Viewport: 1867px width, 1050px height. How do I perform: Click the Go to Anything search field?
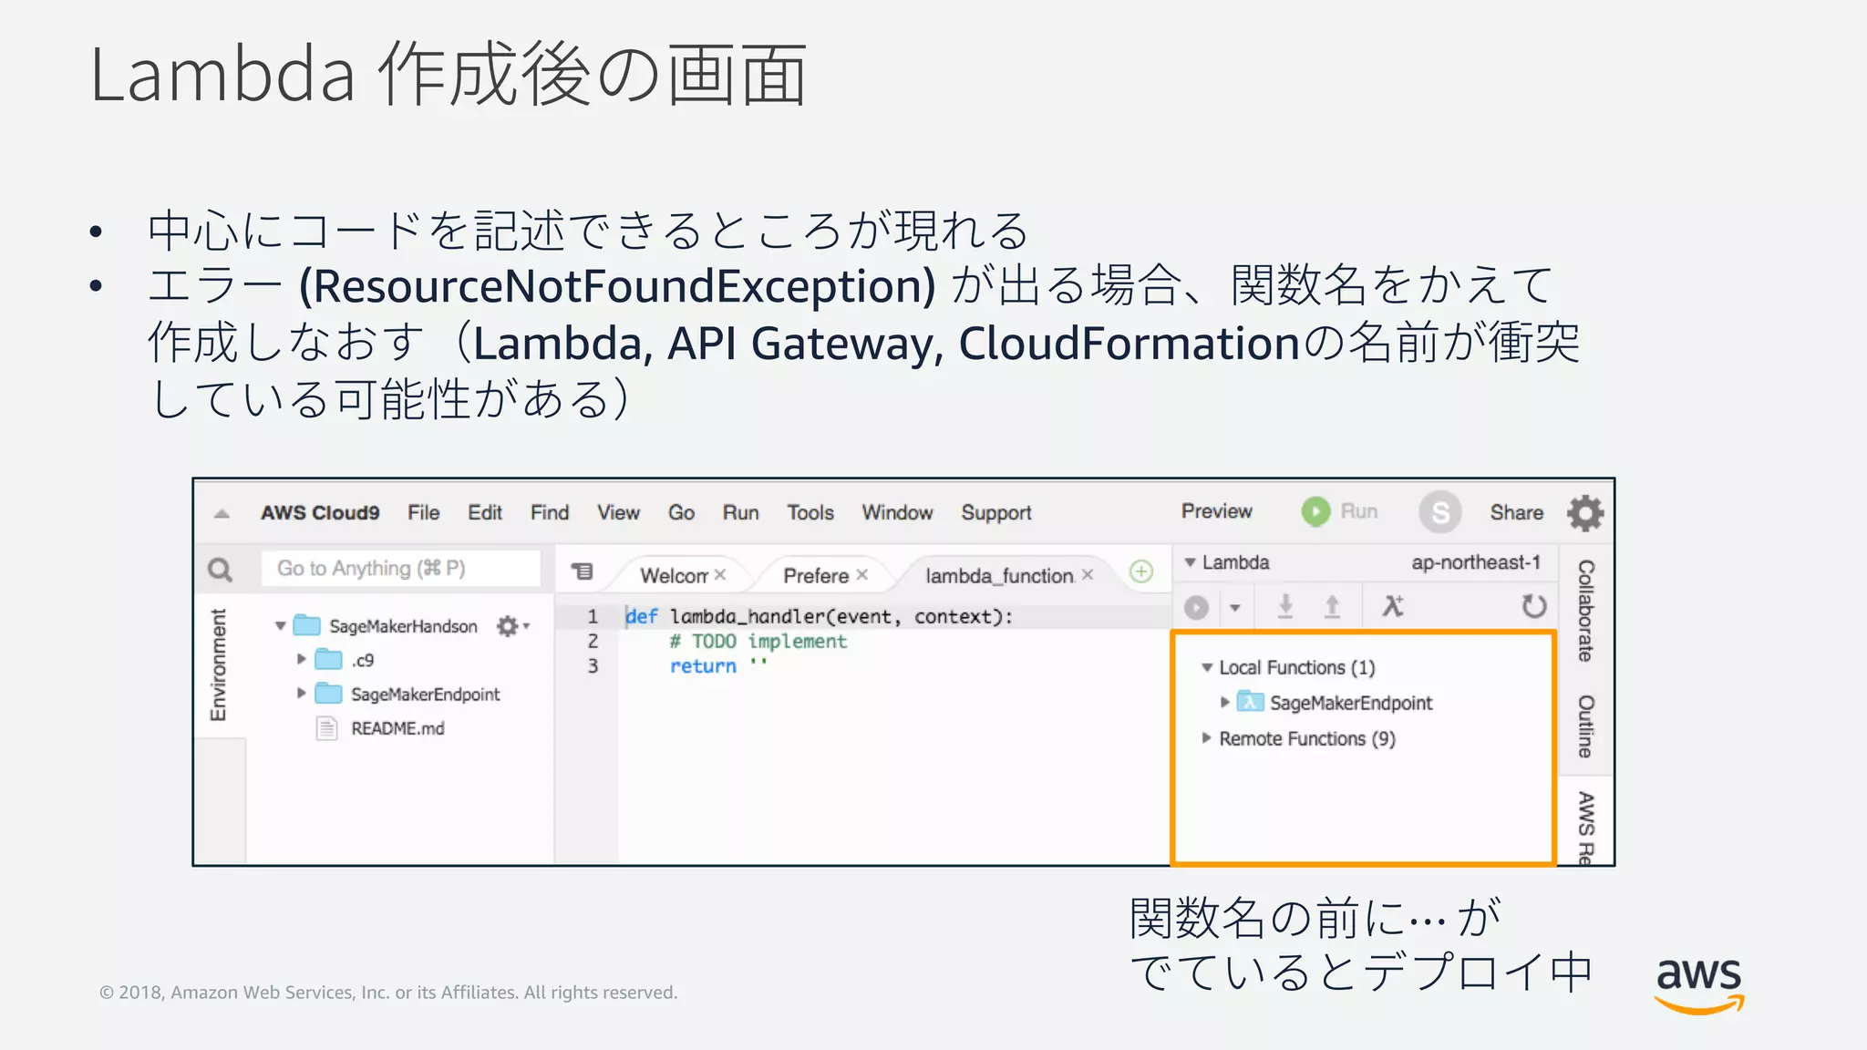click(401, 569)
